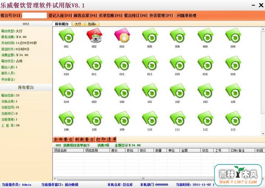This screenshot has width=265, height=188.
Task: Open 登记入座[F3] menu item
Action: (60, 15)
